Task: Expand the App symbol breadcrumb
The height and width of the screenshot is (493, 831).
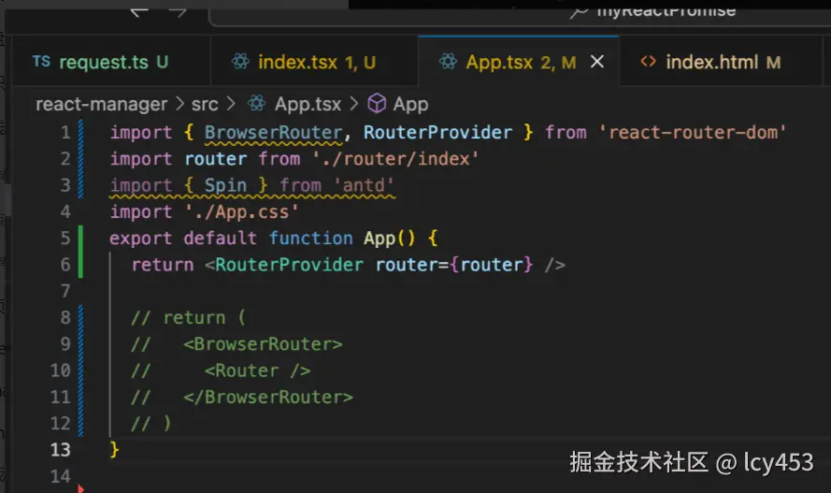Action: pos(410,104)
